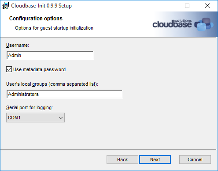218x171 pixels.
Task: Close the setup window with the X button
Action: click(207, 6)
